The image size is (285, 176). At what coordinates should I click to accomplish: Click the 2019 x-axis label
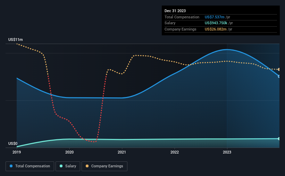[x=17, y=152]
